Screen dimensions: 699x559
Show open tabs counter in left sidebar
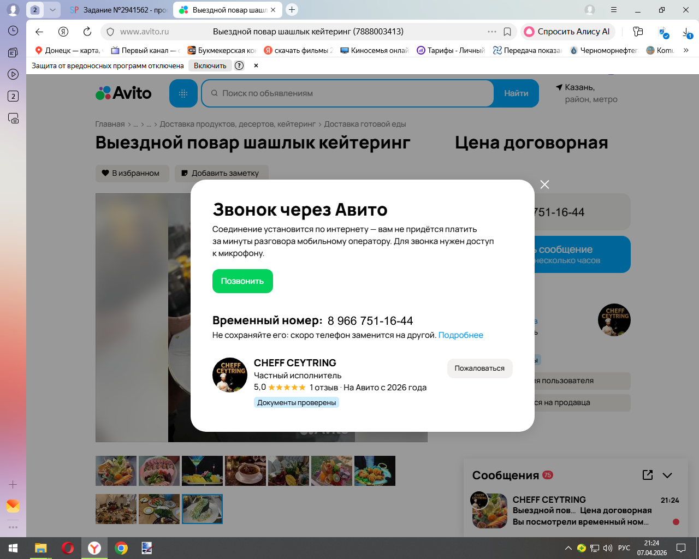13,96
